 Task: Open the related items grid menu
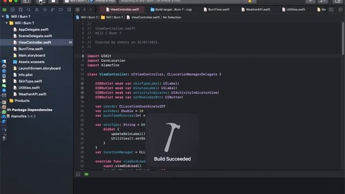78,10
